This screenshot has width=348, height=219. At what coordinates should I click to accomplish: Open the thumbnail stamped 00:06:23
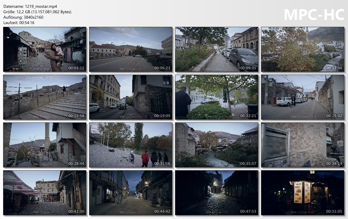(x=131, y=49)
